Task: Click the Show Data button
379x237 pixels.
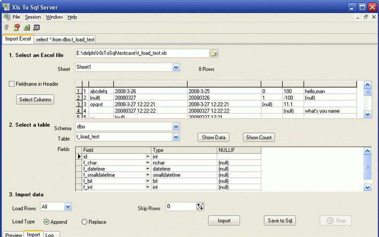Action: pos(214,138)
